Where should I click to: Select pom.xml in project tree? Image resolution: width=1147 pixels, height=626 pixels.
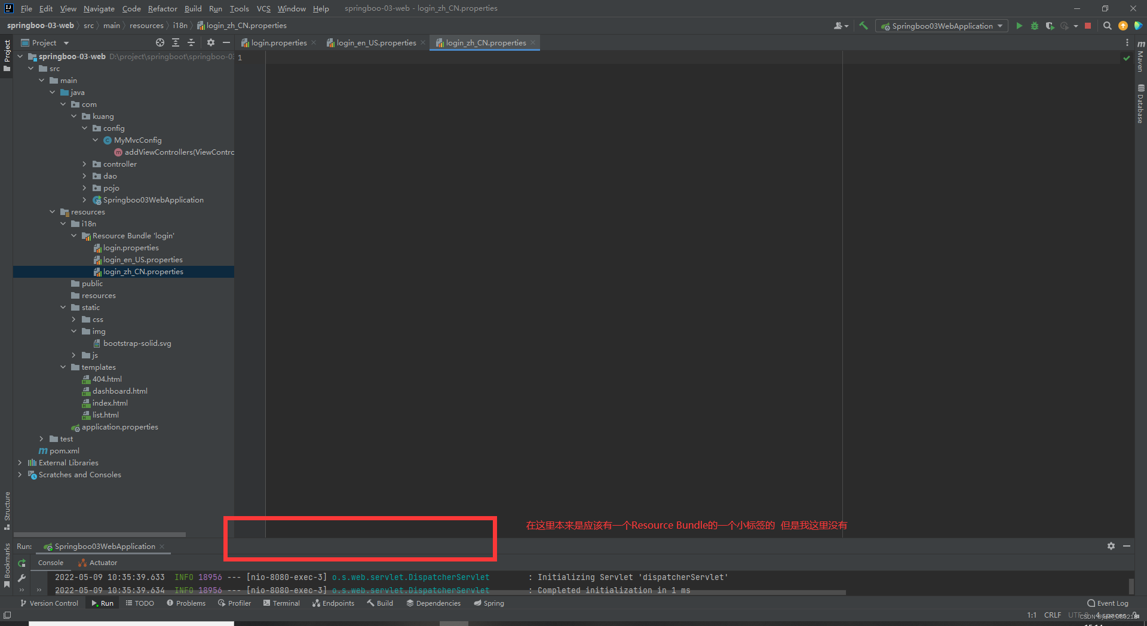(64, 450)
